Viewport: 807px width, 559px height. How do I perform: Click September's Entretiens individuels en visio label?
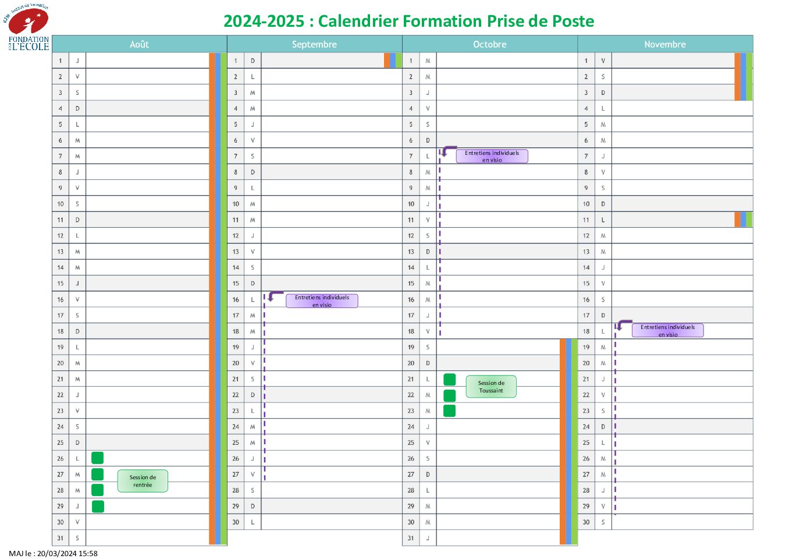click(x=322, y=300)
